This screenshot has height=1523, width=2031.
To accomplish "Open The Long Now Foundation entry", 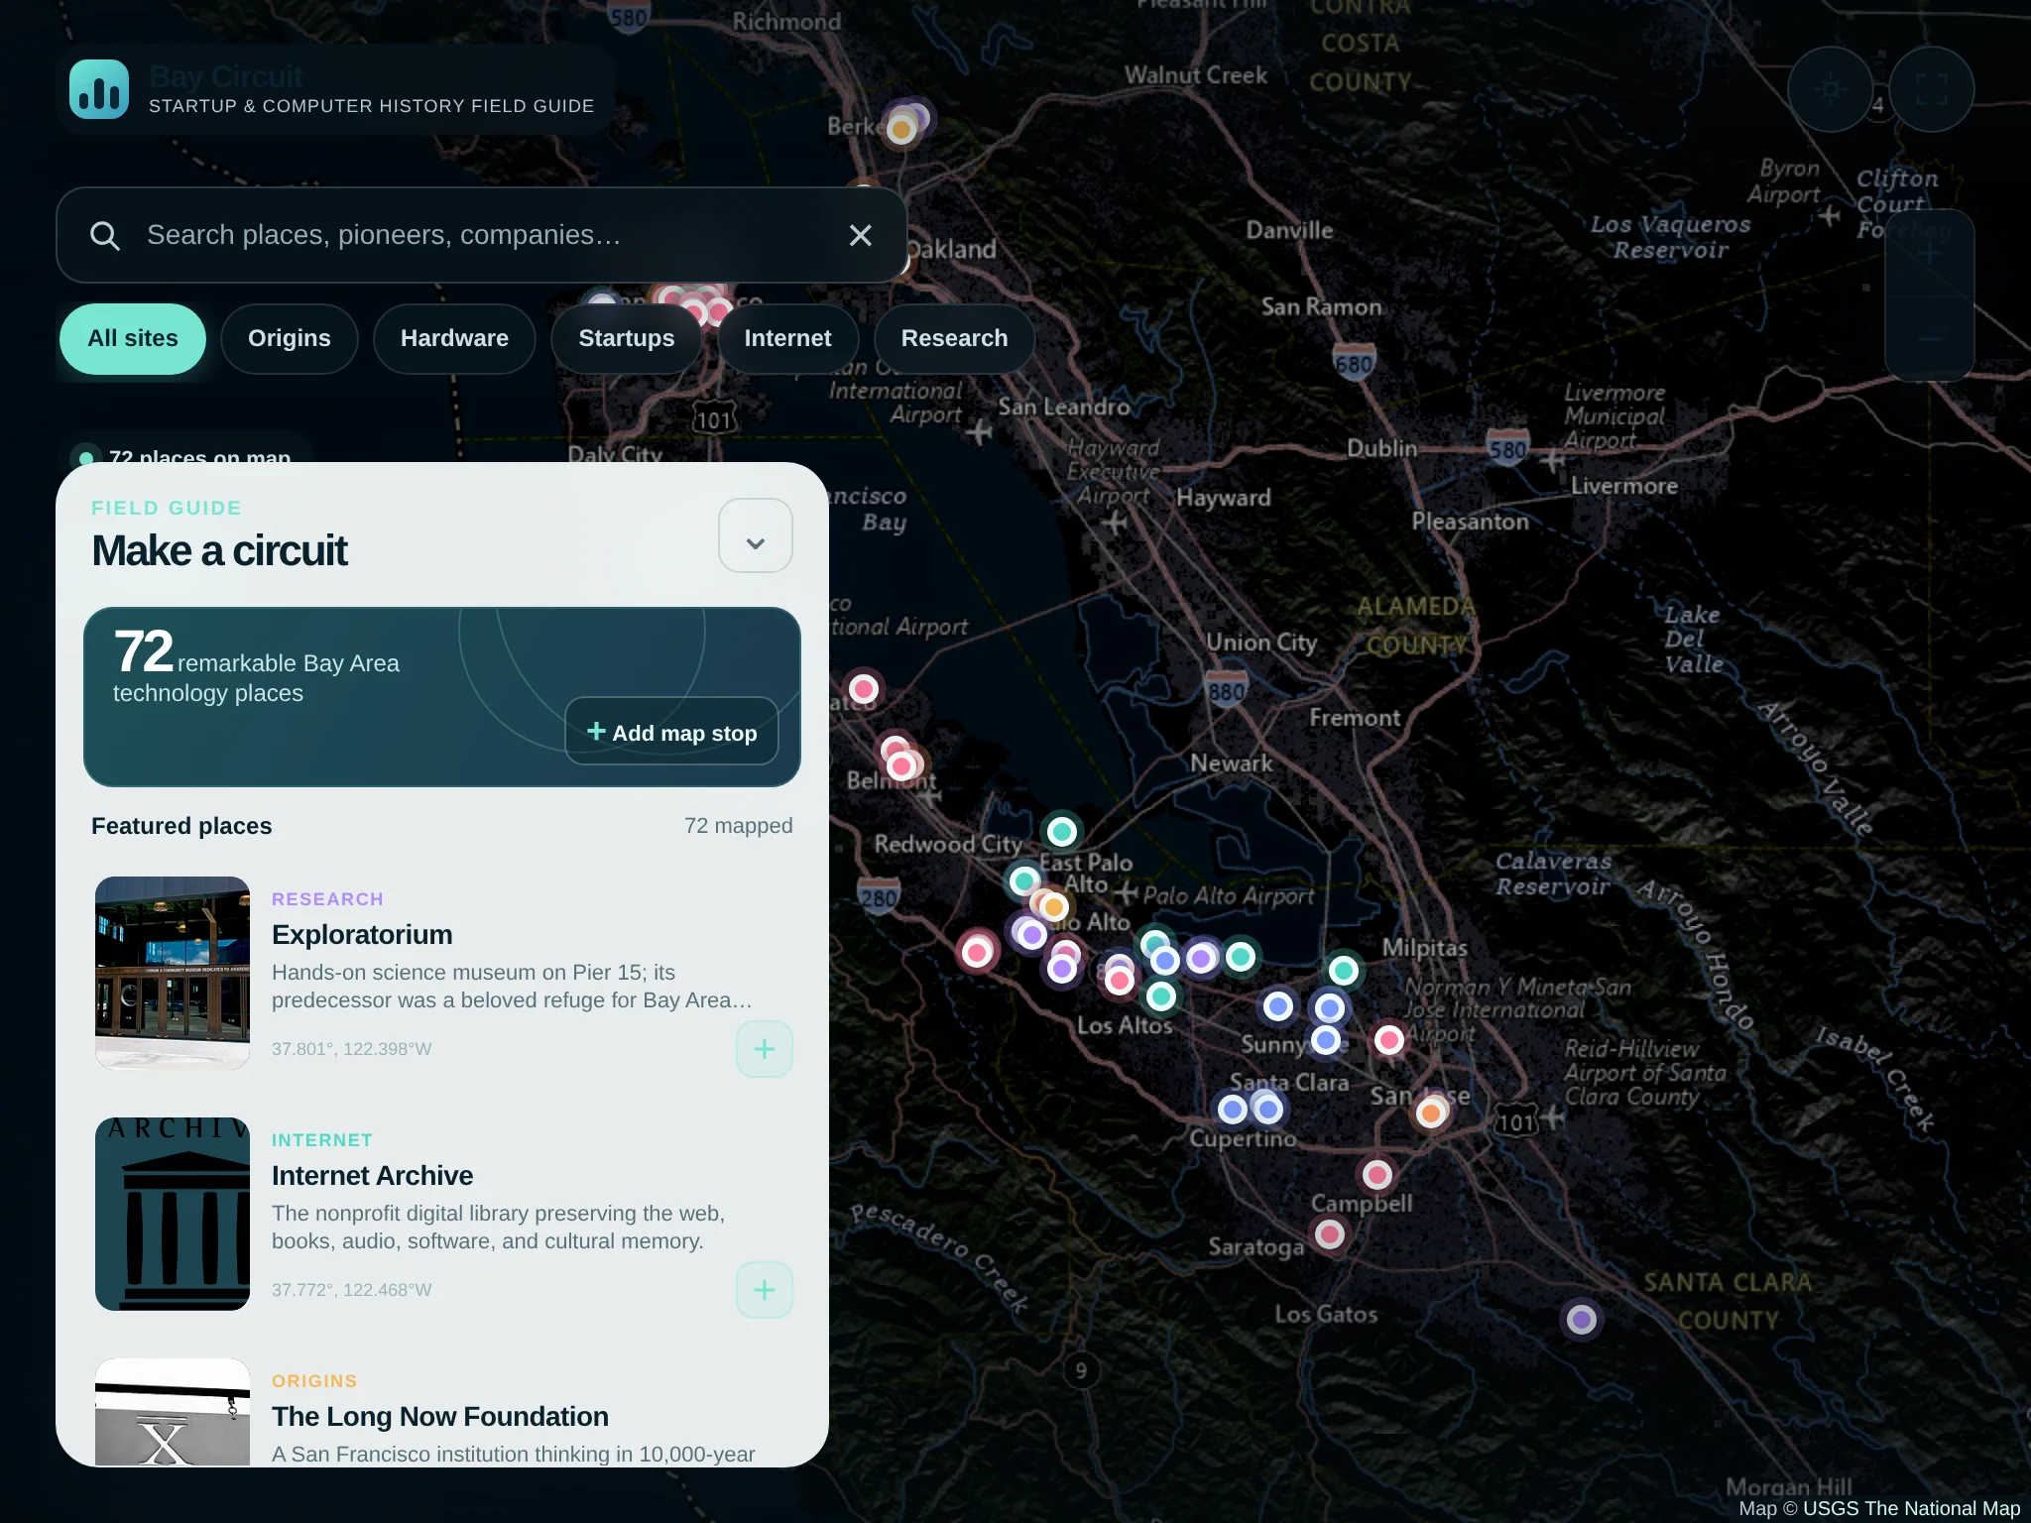I will [x=440, y=1417].
